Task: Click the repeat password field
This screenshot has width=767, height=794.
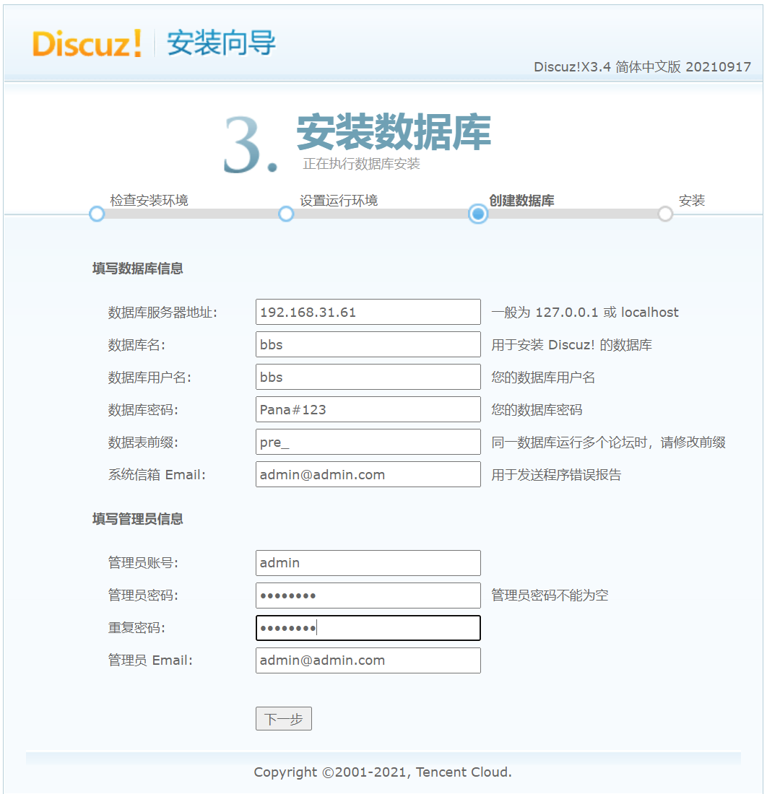Action: 368,628
